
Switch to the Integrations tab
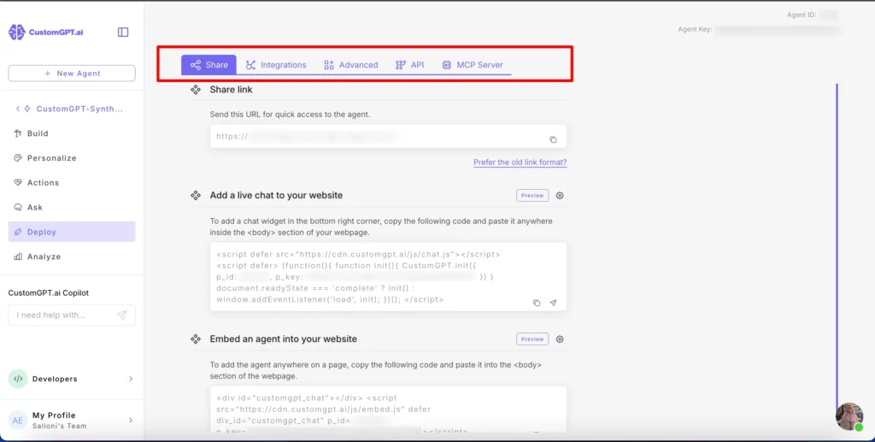(276, 65)
